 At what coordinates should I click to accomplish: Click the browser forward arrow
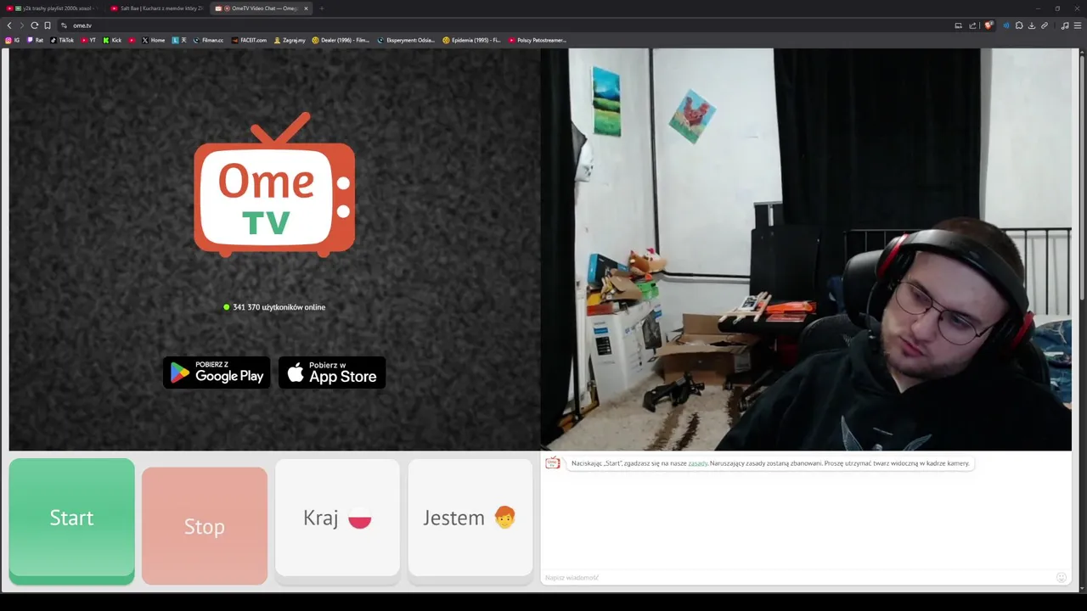[x=21, y=25]
